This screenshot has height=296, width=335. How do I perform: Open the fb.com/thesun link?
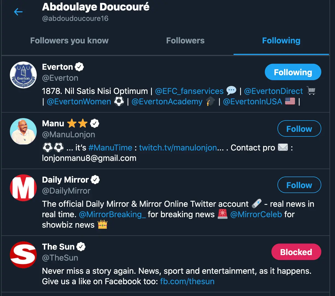[187, 281]
